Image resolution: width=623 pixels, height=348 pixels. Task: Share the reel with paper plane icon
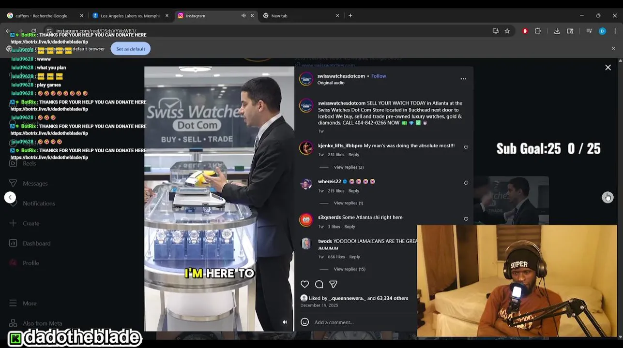pyautogui.click(x=333, y=284)
